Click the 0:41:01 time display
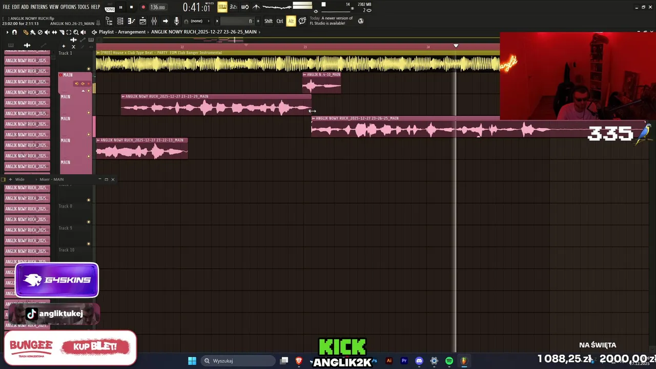Screen dimensions: 656x369 point(197,8)
